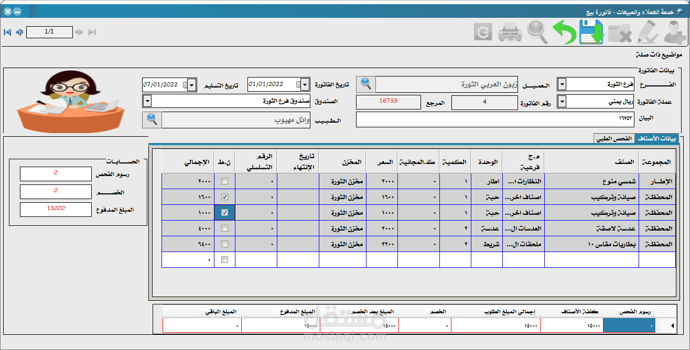Click the highlighted رسوم الفحص cell in totals grid
This screenshot has height=350, width=690.
(x=629, y=325)
